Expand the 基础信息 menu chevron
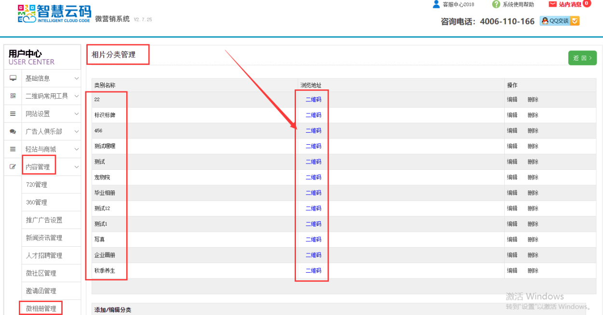The height and width of the screenshot is (315, 603). point(76,78)
